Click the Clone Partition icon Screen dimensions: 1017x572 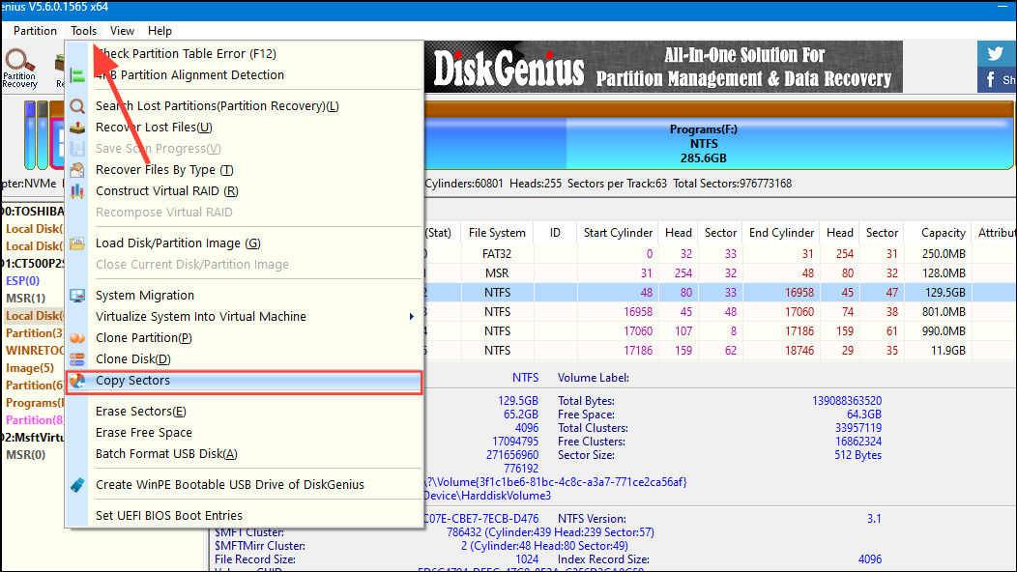pyautogui.click(x=77, y=338)
